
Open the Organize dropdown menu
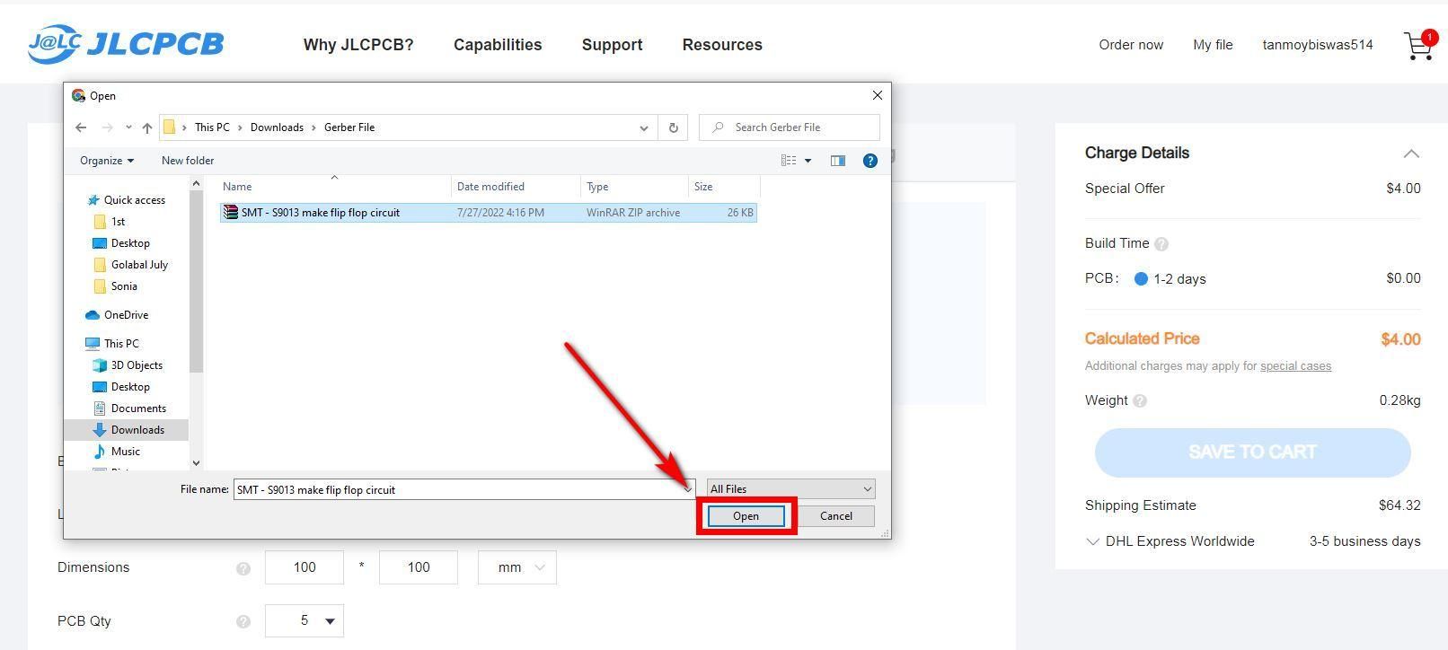(x=107, y=161)
